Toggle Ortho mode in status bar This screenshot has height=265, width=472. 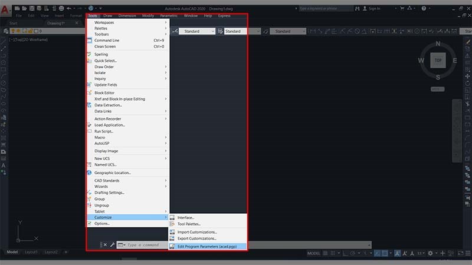(345, 253)
